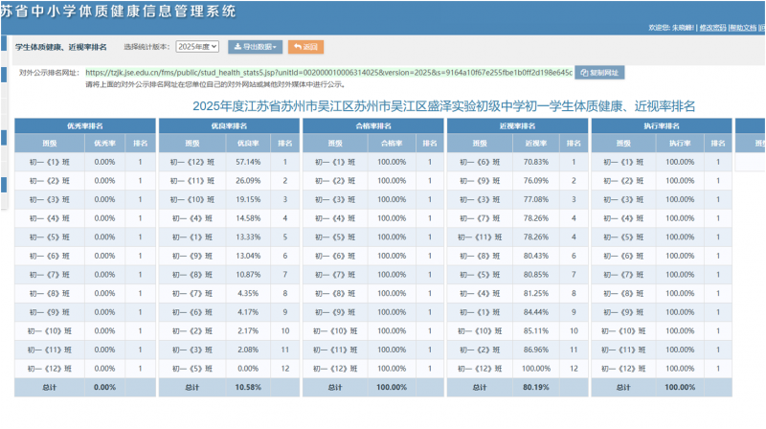Open the 修改密码 link
This screenshot has width=766, height=429.
(711, 28)
